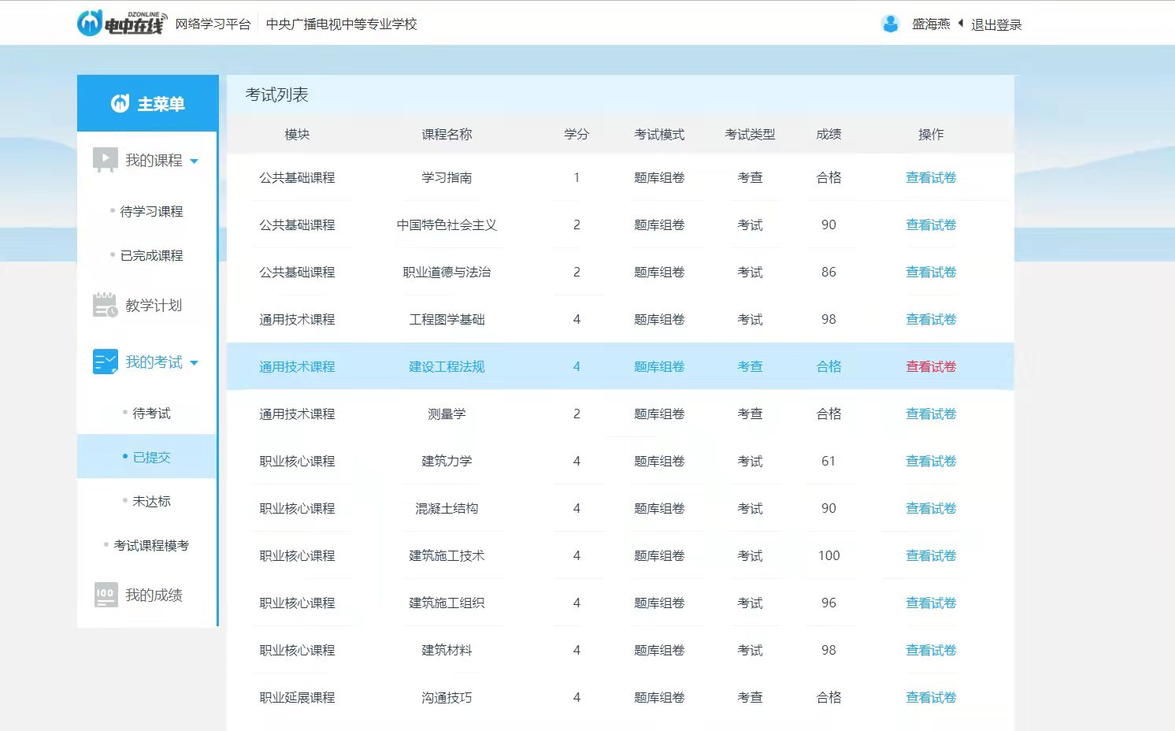The image size is (1175, 731).
Task: Click course name 建筑力学
Action: click(x=447, y=461)
